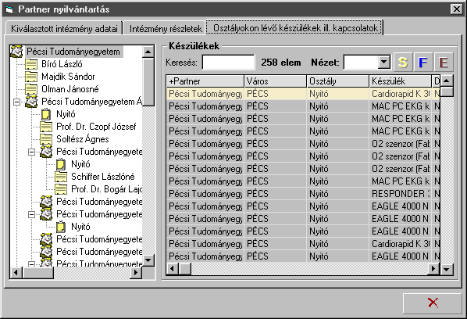Collapse the node above Schiffer Lászlóné
Screen dimensions: 467x319
[x=31, y=152]
